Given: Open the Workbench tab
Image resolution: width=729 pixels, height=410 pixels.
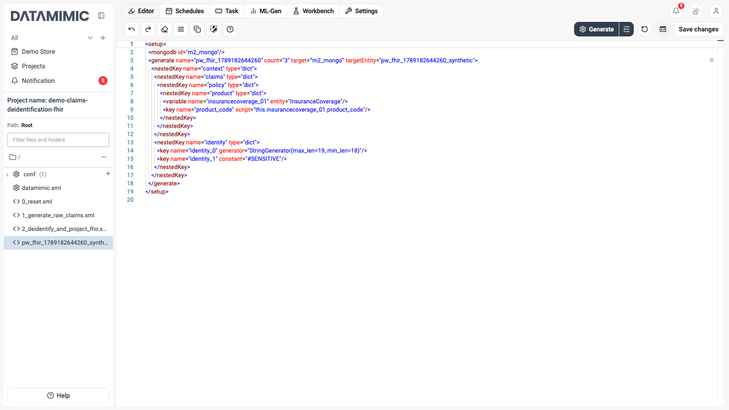Looking at the screenshot, I should [x=313, y=11].
